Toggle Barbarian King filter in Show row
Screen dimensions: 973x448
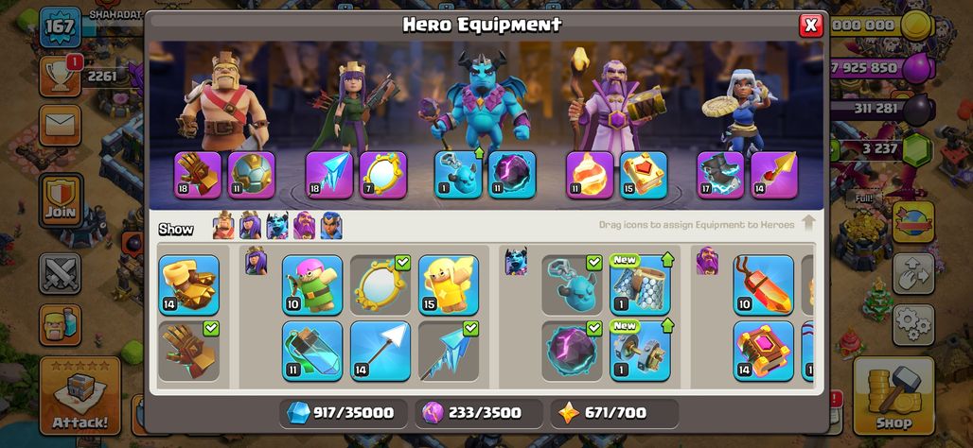pyautogui.click(x=224, y=227)
